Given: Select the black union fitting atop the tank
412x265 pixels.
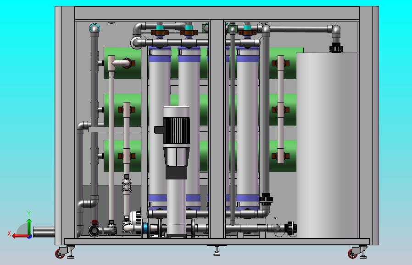Looking at the screenshot, I should pyautogui.click(x=336, y=48).
